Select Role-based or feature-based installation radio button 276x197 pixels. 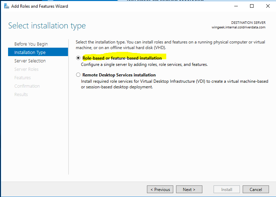click(78, 58)
